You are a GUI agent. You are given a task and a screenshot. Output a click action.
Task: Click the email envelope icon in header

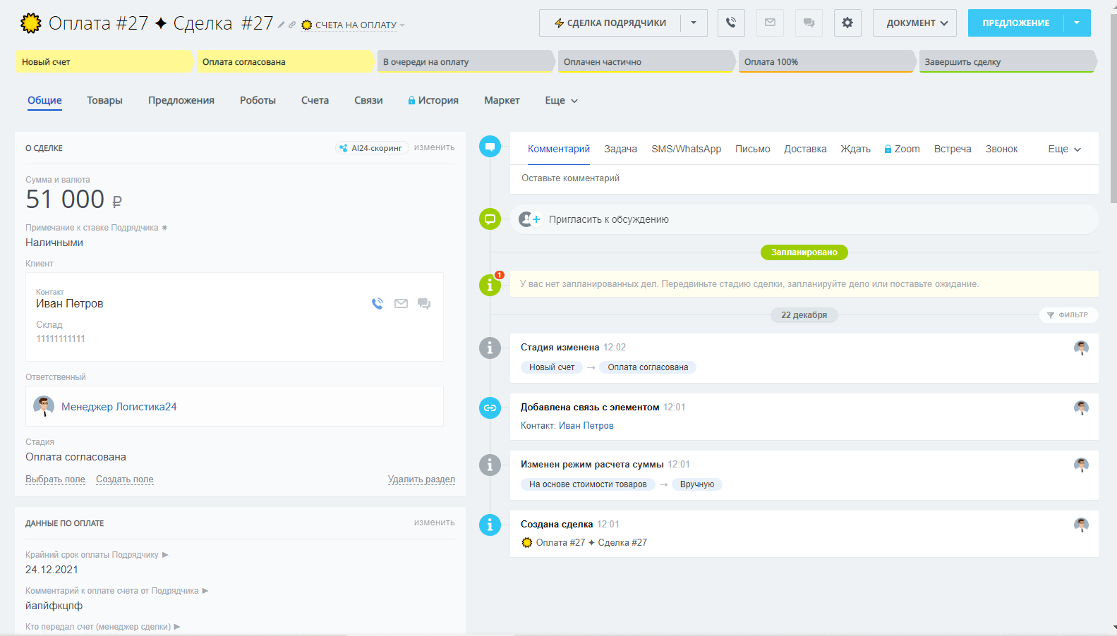pyautogui.click(x=770, y=23)
